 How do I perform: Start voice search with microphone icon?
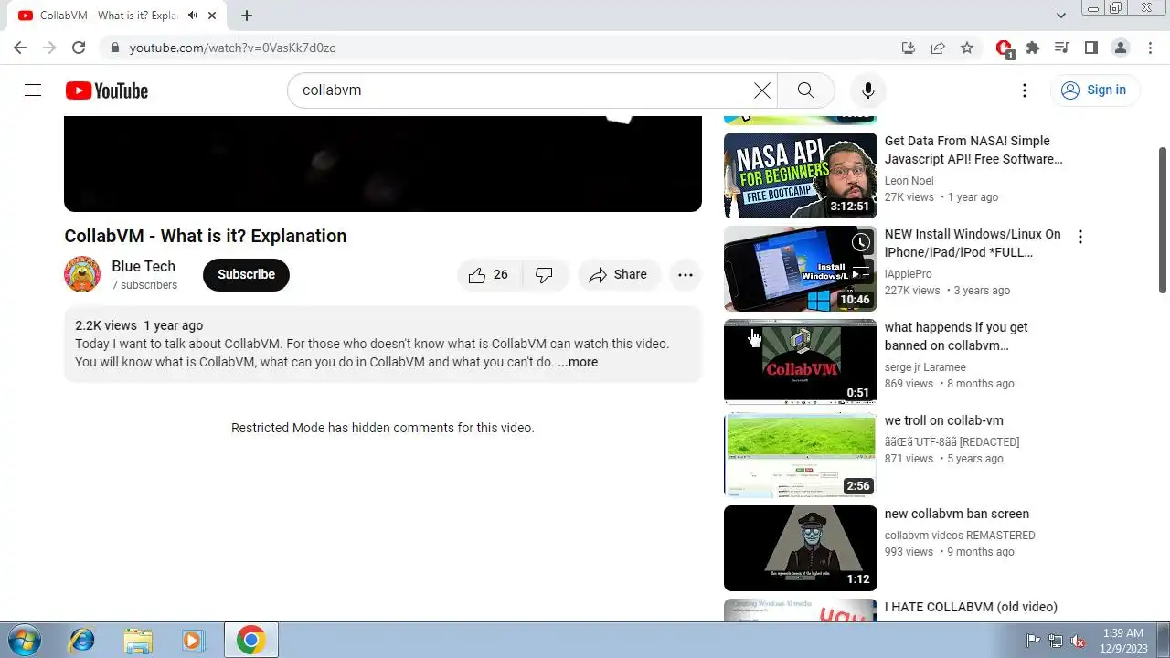coord(868,90)
